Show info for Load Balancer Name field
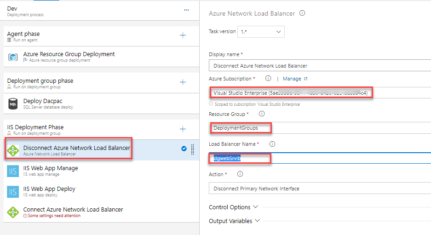The height and width of the screenshot is (235, 431). point(272,144)
